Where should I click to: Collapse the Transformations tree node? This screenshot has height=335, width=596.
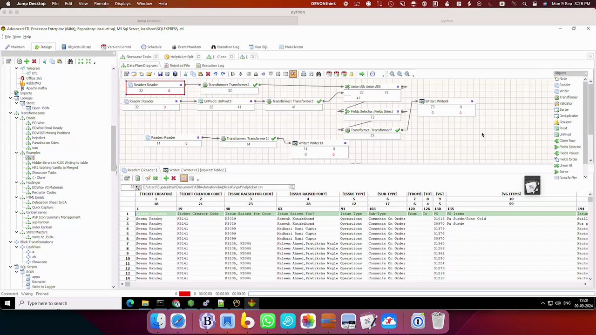coord(11,113)
